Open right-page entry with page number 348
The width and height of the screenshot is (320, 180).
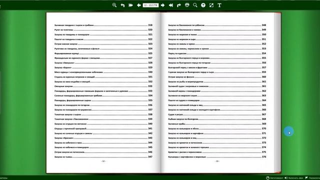coord(217,25)
